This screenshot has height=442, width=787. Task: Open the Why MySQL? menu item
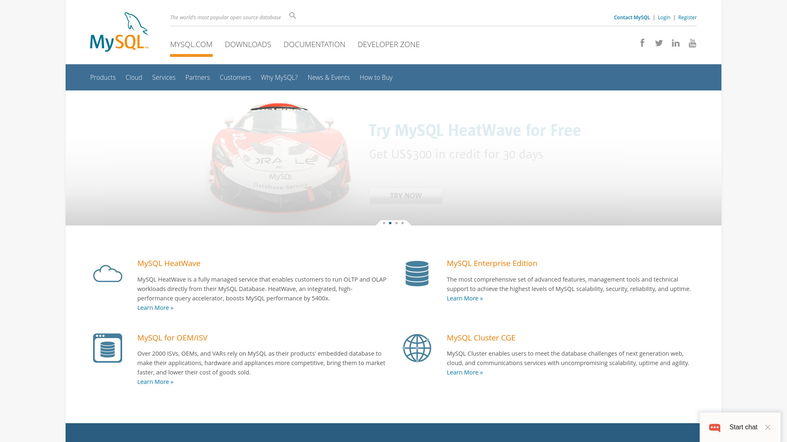click(279, 77)
